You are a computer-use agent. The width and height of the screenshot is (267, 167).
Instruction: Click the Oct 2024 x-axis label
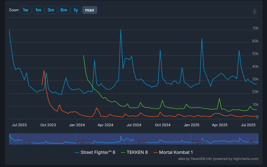point(163,125)
